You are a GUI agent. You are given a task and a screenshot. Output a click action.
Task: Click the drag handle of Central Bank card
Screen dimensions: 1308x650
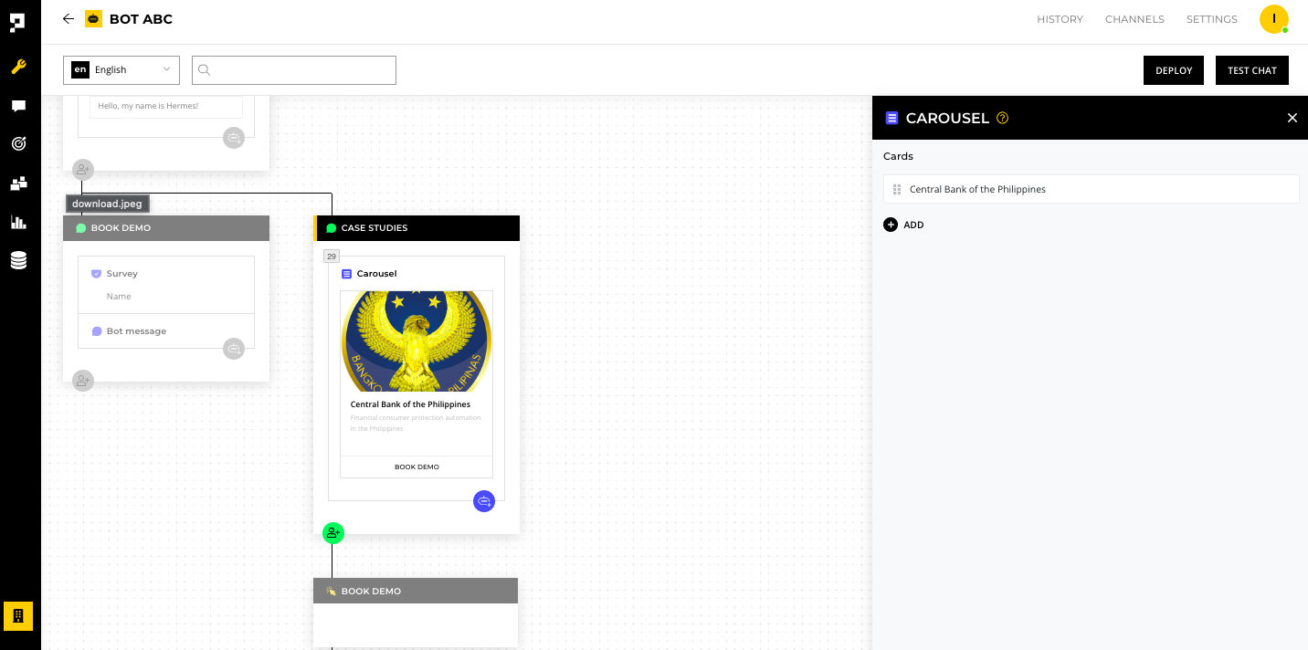point(897,189)
